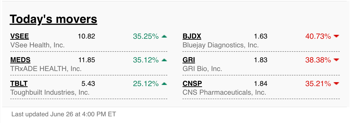Viewport: 350px width, 123px height.
Task: Select the VSee Health, Inc. company name
Action: click(37, 45)
